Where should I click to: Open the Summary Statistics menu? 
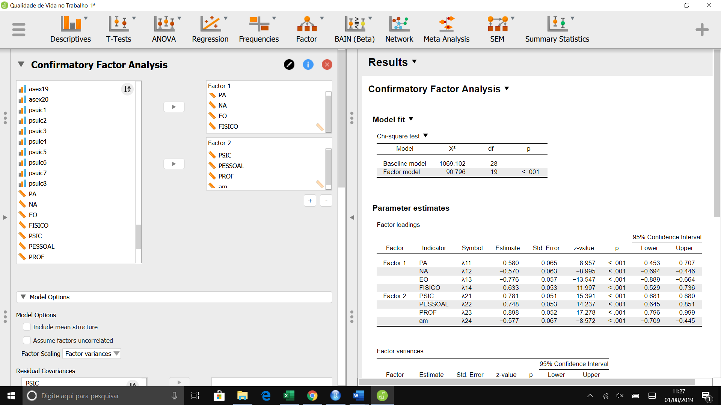[557, 29]
